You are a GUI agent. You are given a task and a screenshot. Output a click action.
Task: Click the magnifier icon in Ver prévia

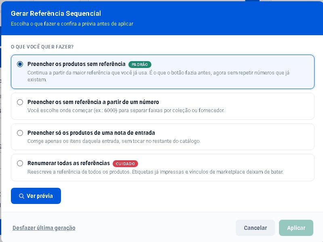point(21,196)
